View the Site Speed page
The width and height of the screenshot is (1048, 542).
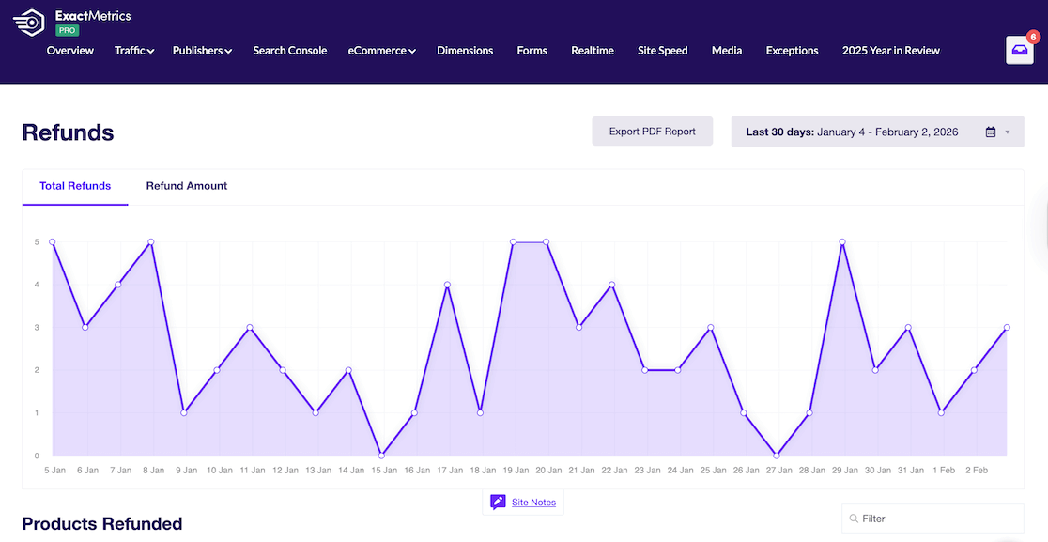662,51
